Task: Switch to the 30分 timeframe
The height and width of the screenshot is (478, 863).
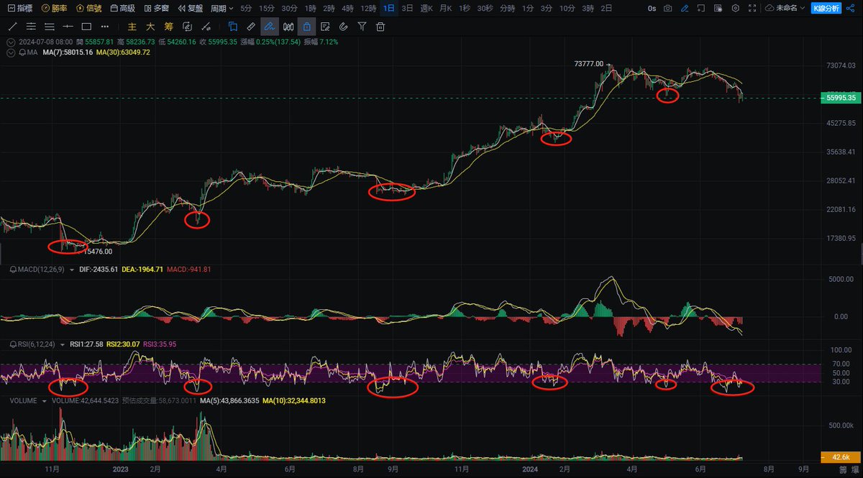Action: (x=289, y=8)
